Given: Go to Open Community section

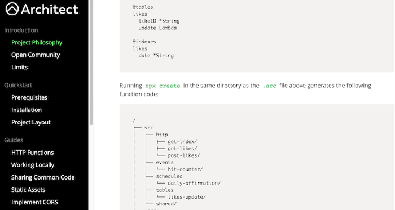Looking at the screenshot, I should pos(36,55).
